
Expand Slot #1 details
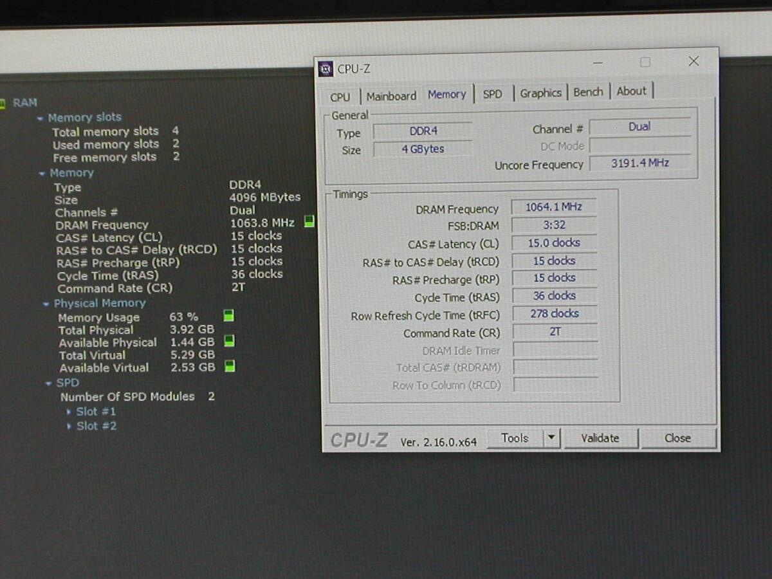pos(69,412)
